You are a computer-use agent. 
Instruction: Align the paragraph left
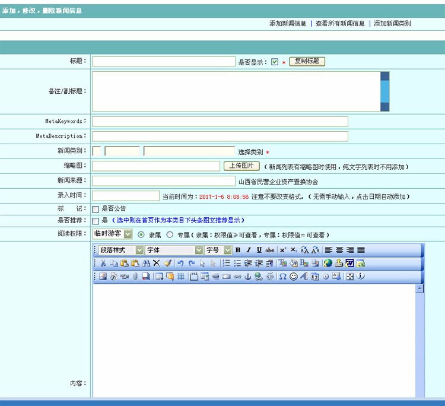329,250
